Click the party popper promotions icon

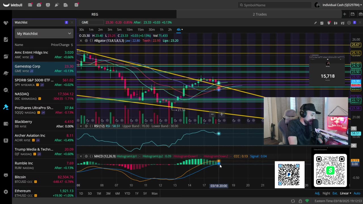tap(57, 5)
